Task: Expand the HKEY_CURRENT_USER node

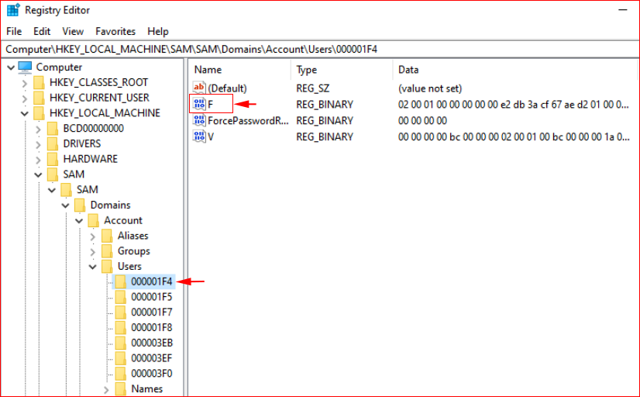Action: (25, 98)
